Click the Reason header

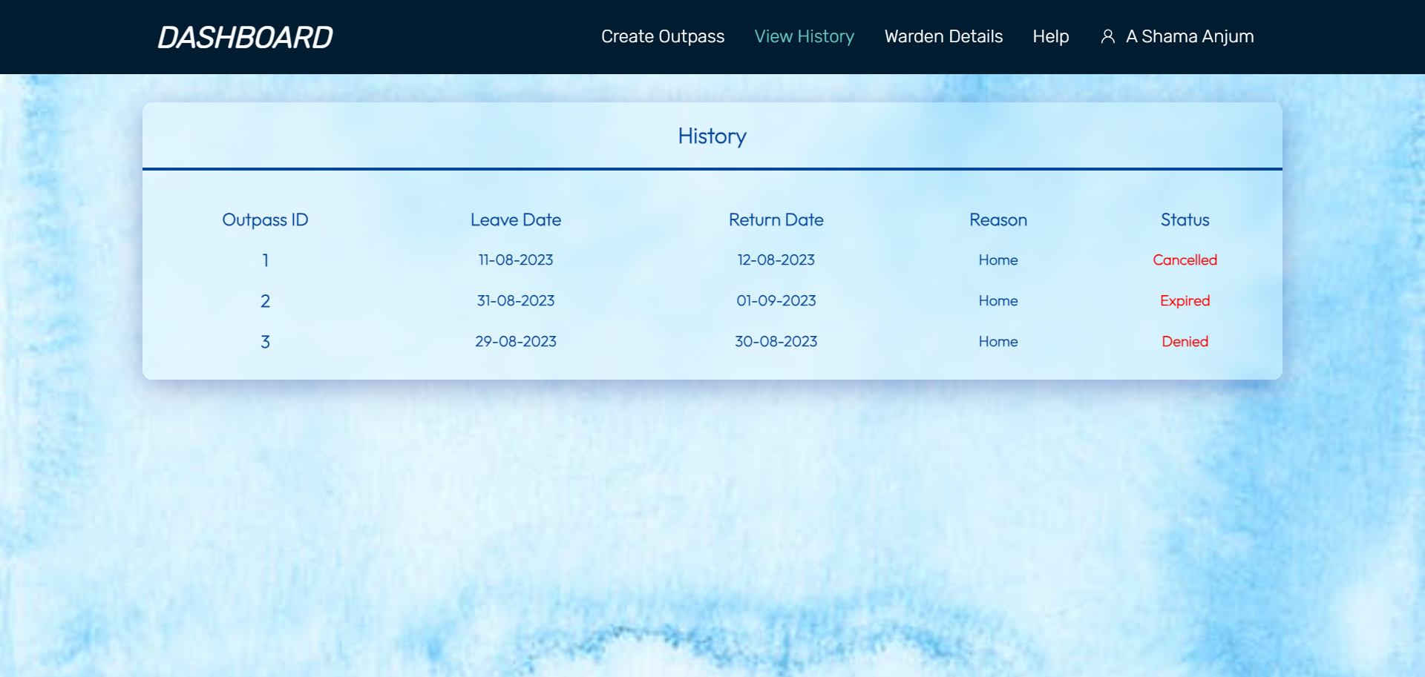(x=997, y=219)
